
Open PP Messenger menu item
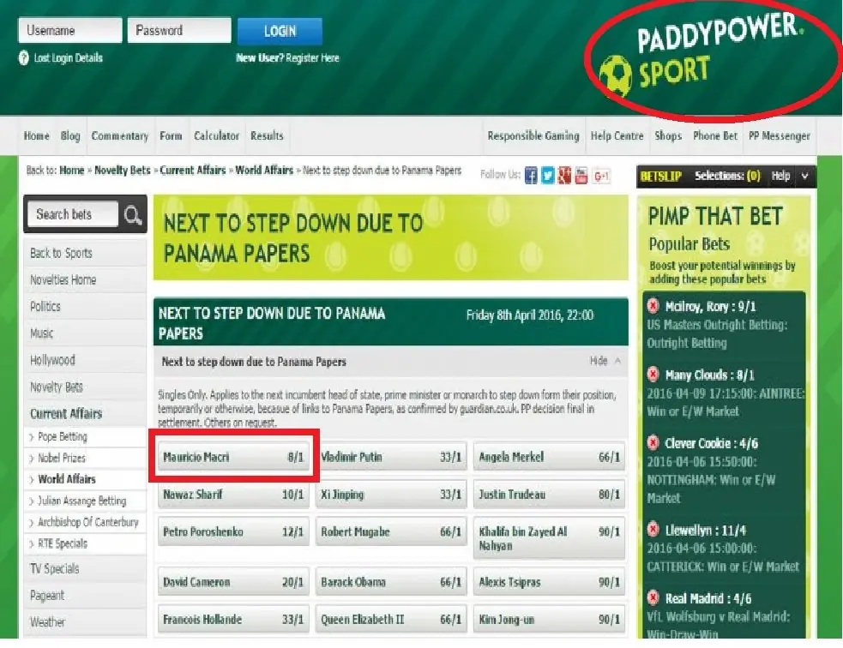click(780, 136)
